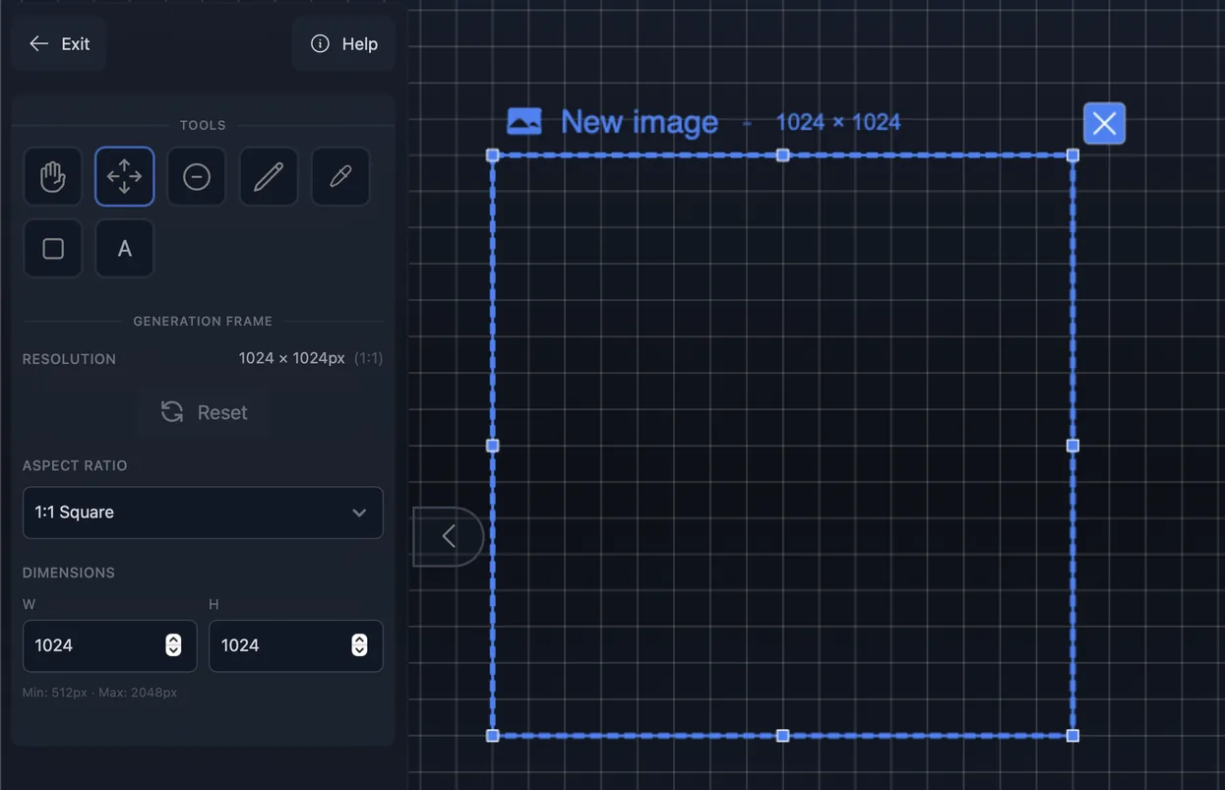This screenshot has height=790, width=1225.
Task: Select the Eraser tool
Action: point(196,176)
